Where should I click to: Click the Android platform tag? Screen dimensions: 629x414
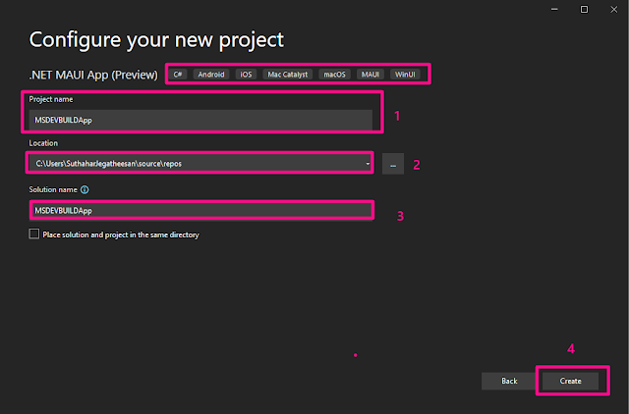210,74
